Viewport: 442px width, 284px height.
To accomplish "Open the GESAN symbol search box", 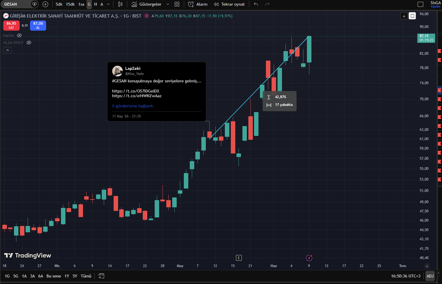I will pyautogui.click(x=15, y=4).
